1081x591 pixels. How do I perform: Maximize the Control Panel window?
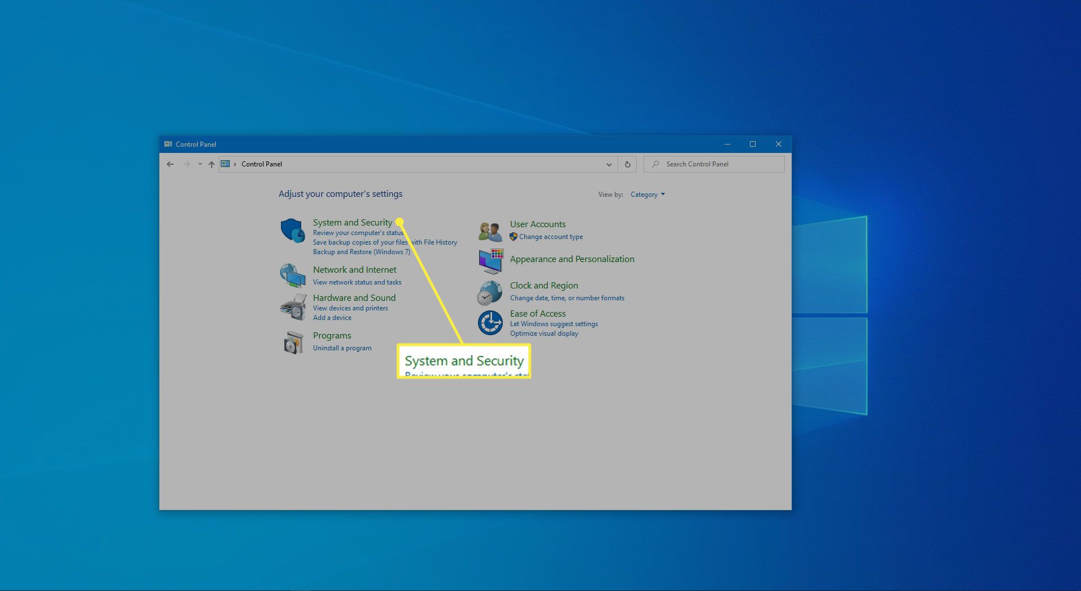point(753,144)
